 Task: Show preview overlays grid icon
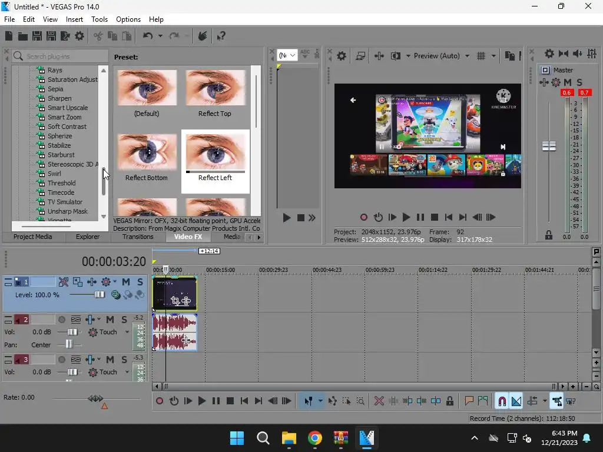tap(481, 56)
